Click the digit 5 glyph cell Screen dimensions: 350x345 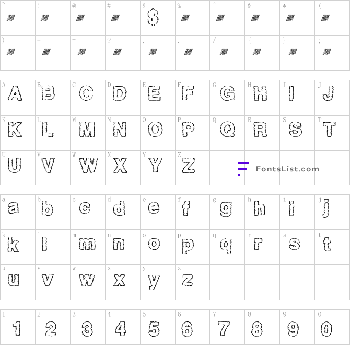click(154, 328)
